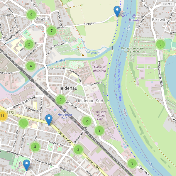Open the cluster of 3 at Pirnaer Straße bottom
The width and height of the screenshot is (176, 176).
click(132, 163)
